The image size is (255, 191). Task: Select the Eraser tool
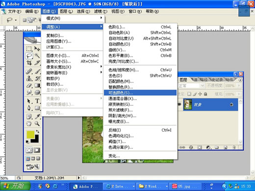pyautogui.click(x=29, y=85)
